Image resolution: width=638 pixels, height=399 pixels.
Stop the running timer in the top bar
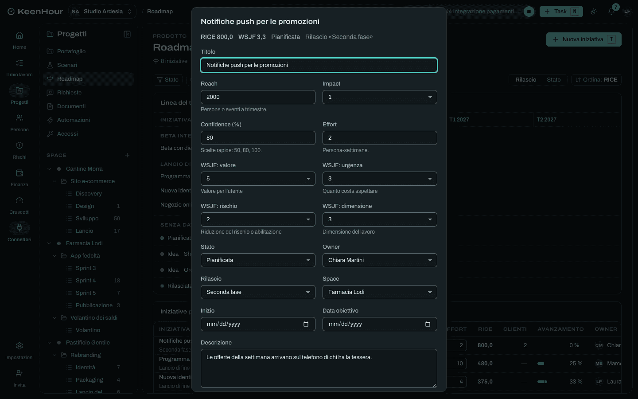pyautogui.click(x=529, y=12)
